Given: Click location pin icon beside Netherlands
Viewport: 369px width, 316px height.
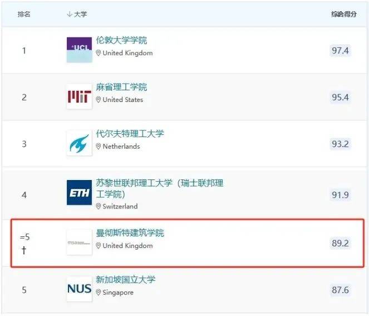Looking at the screenshot, I should 99,147.
